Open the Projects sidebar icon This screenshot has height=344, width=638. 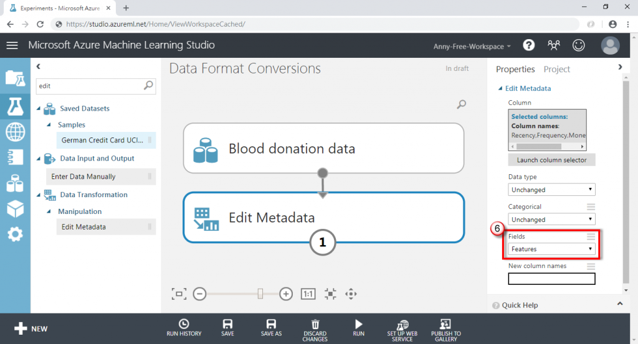(15, 78)
